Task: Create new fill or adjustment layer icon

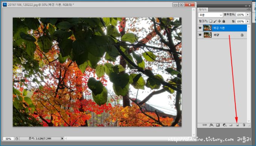Action: (224, 125)
